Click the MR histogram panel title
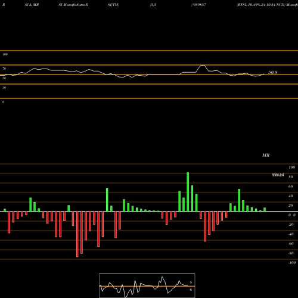 click(x=266, y=155)
